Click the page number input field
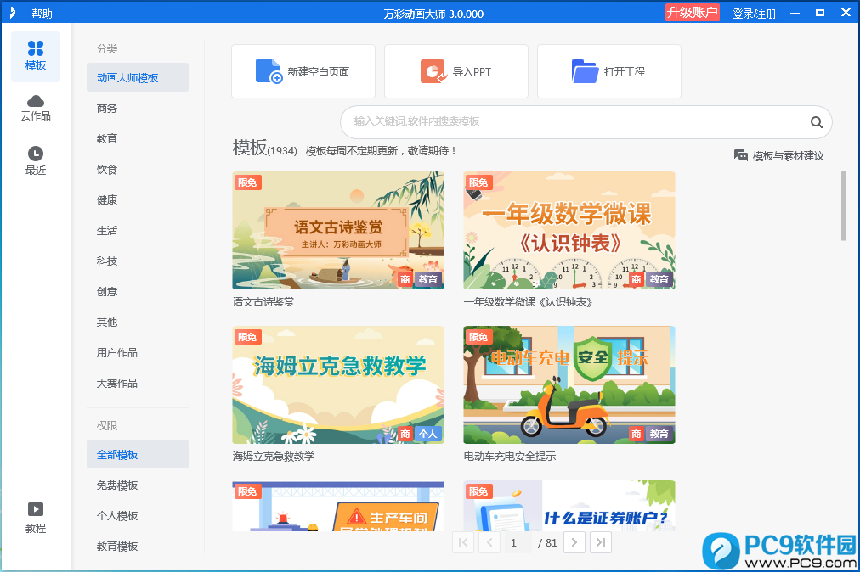Viewport: 860px width, 572px height. pyautogui.click(x=518, y=542)
